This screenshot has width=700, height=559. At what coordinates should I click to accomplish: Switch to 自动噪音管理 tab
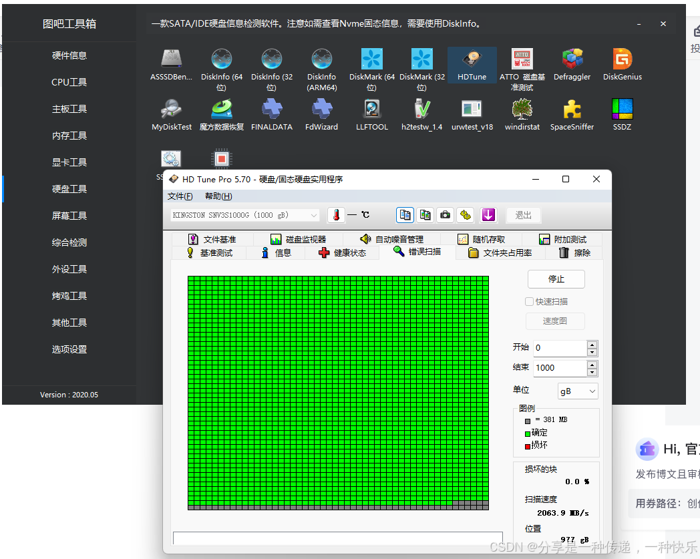pos(392,239)
